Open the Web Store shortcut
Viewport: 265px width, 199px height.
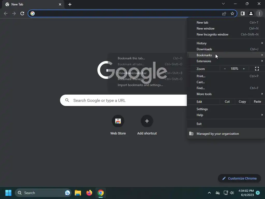118,125
